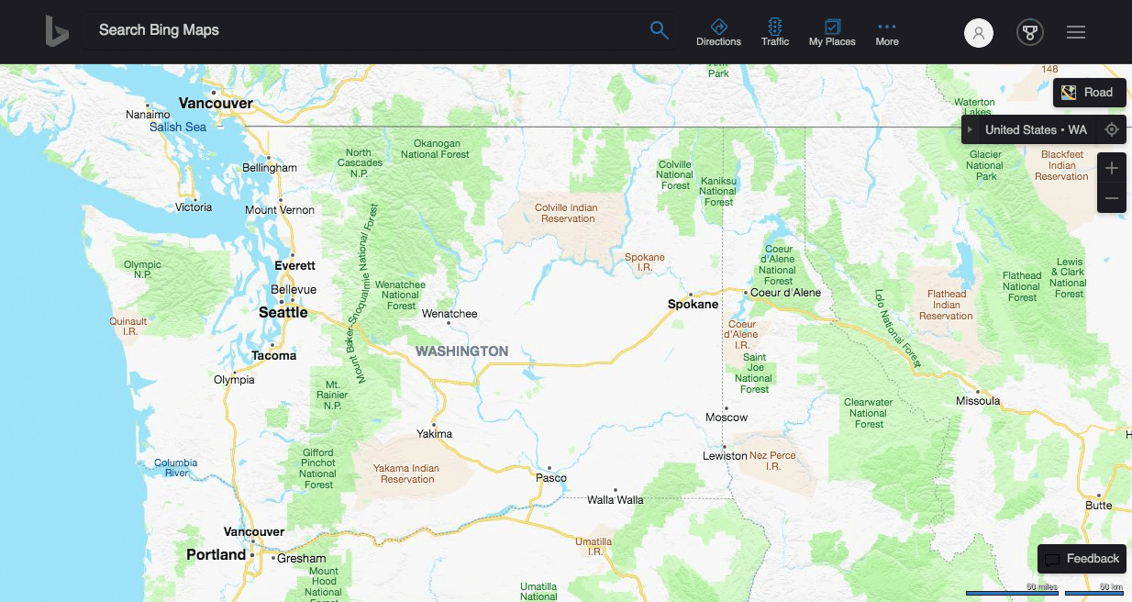Viewport: 1132px width, 602px height.
Task: Open the Road map style selector
Action: pos(1089,92)
